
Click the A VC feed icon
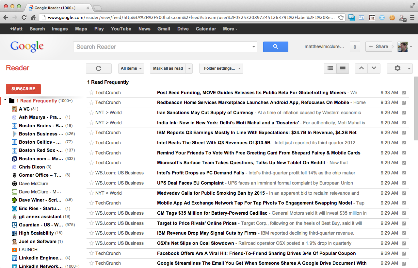pos(14,109)
